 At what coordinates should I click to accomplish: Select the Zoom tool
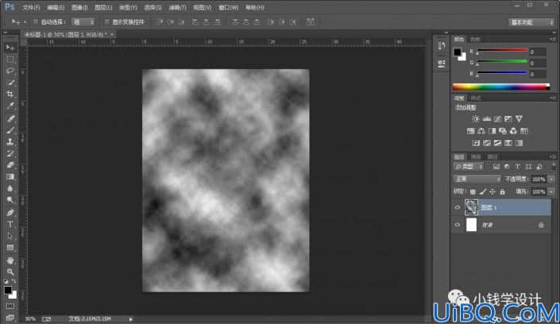click(10, 272)
